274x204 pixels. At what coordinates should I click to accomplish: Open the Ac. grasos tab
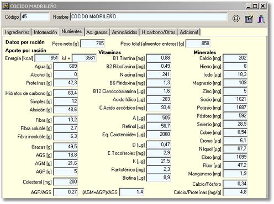97,32
